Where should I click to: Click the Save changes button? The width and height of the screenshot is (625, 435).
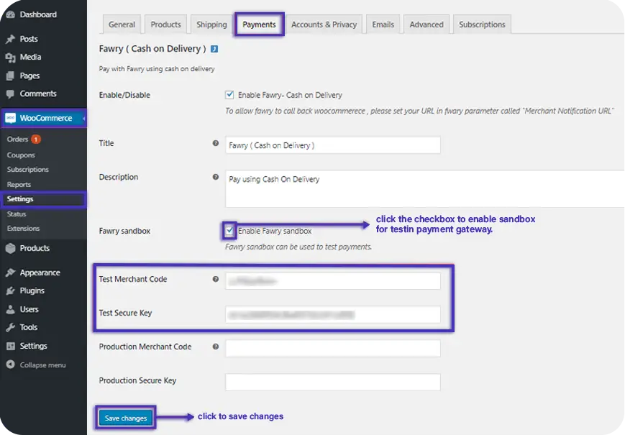point(126,418)
